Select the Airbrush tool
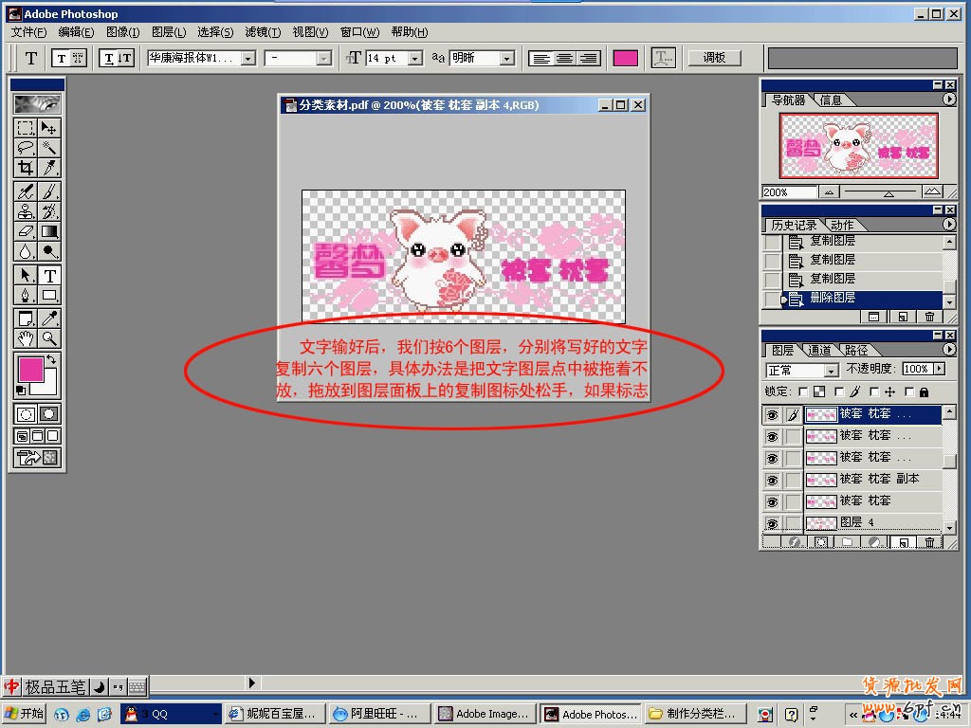The height and width of the screenshot is (728, 971). 26,191
